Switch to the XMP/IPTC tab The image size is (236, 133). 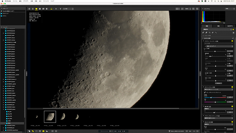230,26
